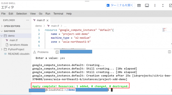Click the main.tf breadcrumb segment
The width and height of the screenshot is (172, 95).
click(x=55, y=26)
